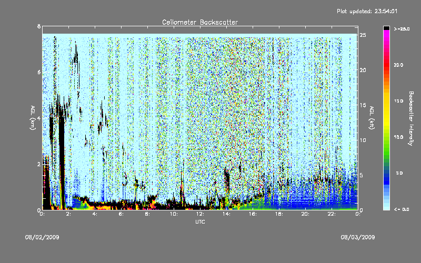Click the '6' tick on km axis
Viewport: 421px width, 263px height.
click(x=39, y=72)
